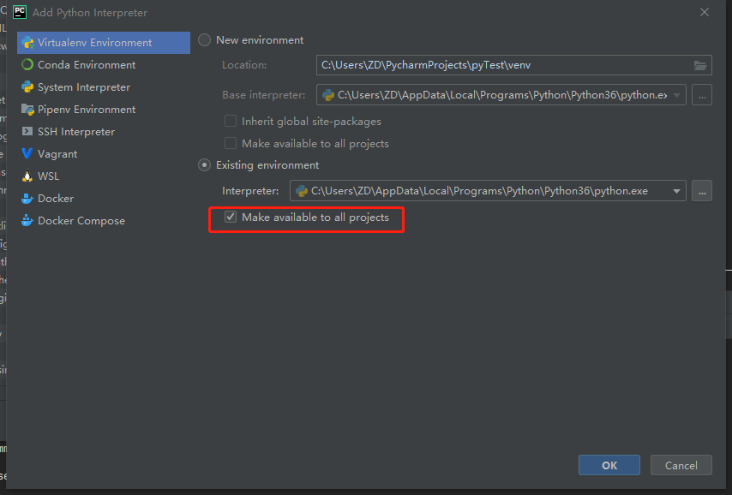Screen dimensions: 732x495
Task: Click the Vagrant V icon
Action: tap(27, 153)
